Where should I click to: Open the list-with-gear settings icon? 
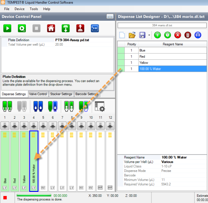100,106
